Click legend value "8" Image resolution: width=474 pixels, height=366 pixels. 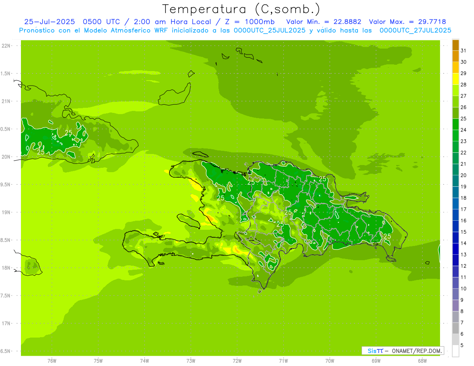click(462, 311)
